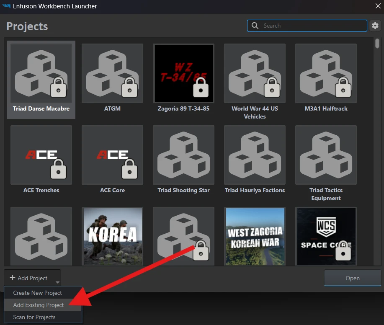384x325 pixels.
Task: Click the Triad Shooting Star name label
Action: [x=183, y=190]
